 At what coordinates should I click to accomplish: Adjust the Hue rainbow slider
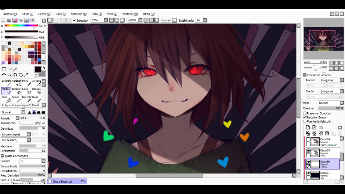tap(21, 26)
